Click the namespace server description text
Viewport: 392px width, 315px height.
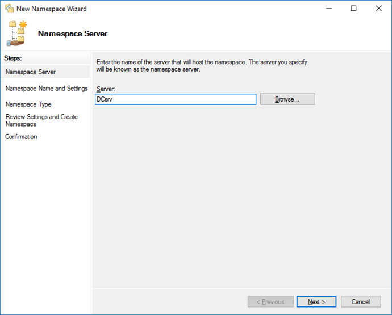[x=202, y=66]
